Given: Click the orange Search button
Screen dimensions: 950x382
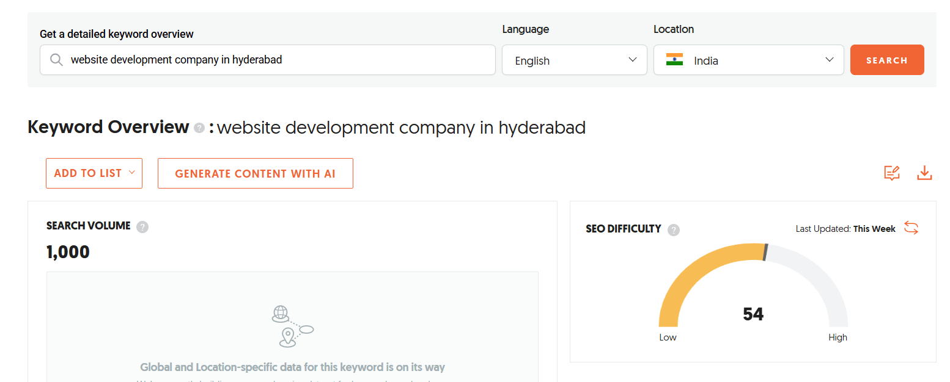Looking at the screenshot, I should tap(887, 60).
